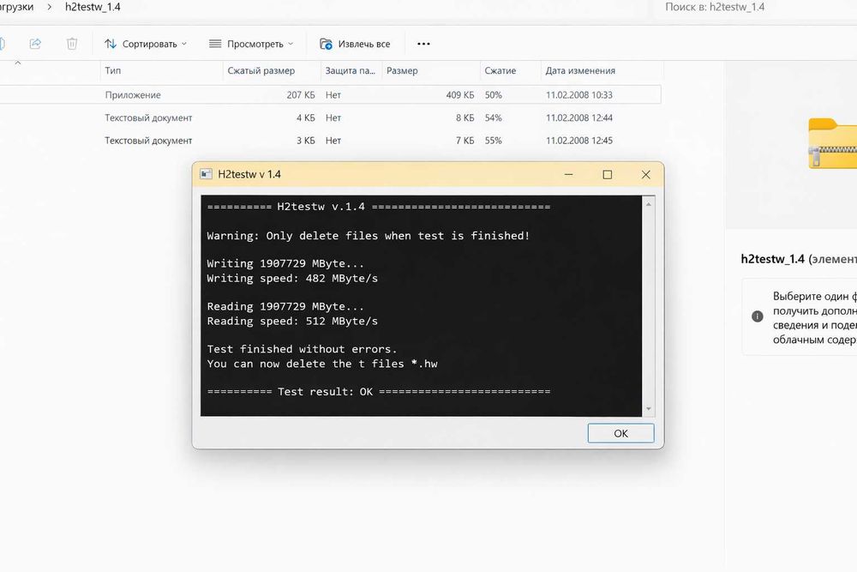This screenshot has height=572, width=857.
Task: Click the search field Поиск в: h2testw_1.4
Action: pos(755,7)
